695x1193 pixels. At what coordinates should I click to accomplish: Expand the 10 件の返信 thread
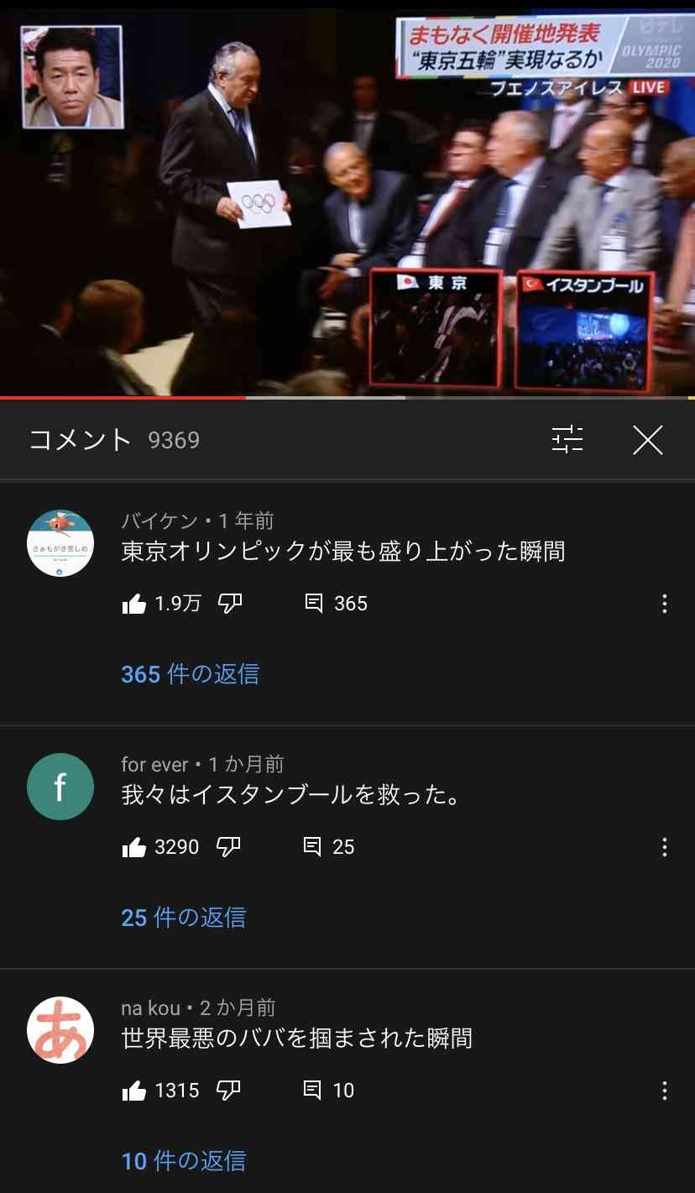tap(184, 1161)
